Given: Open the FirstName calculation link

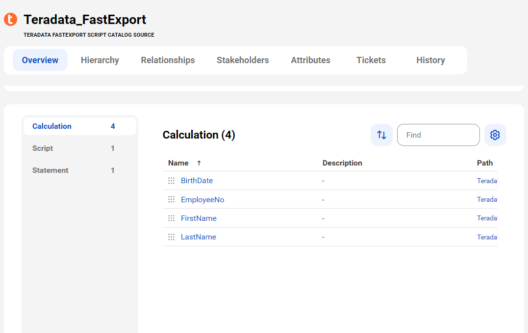Looking at the screenshot, I should tap(199, 218).
